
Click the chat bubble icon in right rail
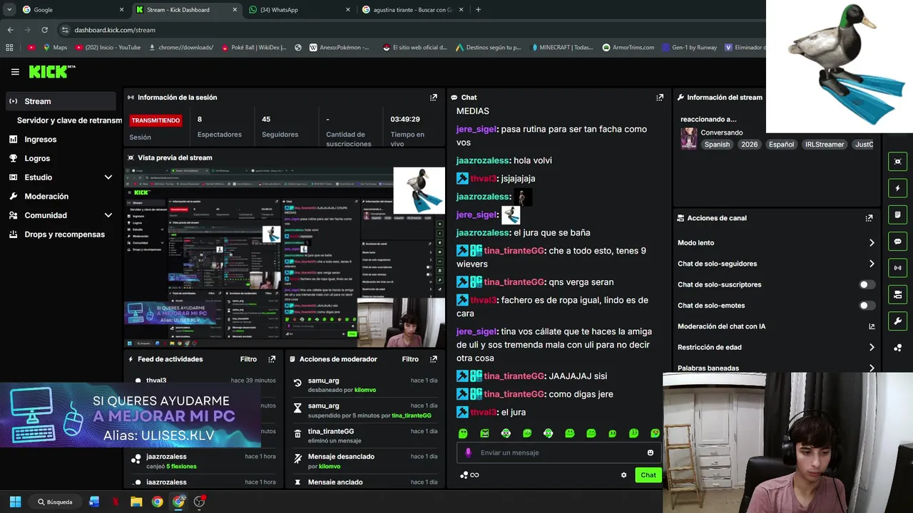[897, 242]
